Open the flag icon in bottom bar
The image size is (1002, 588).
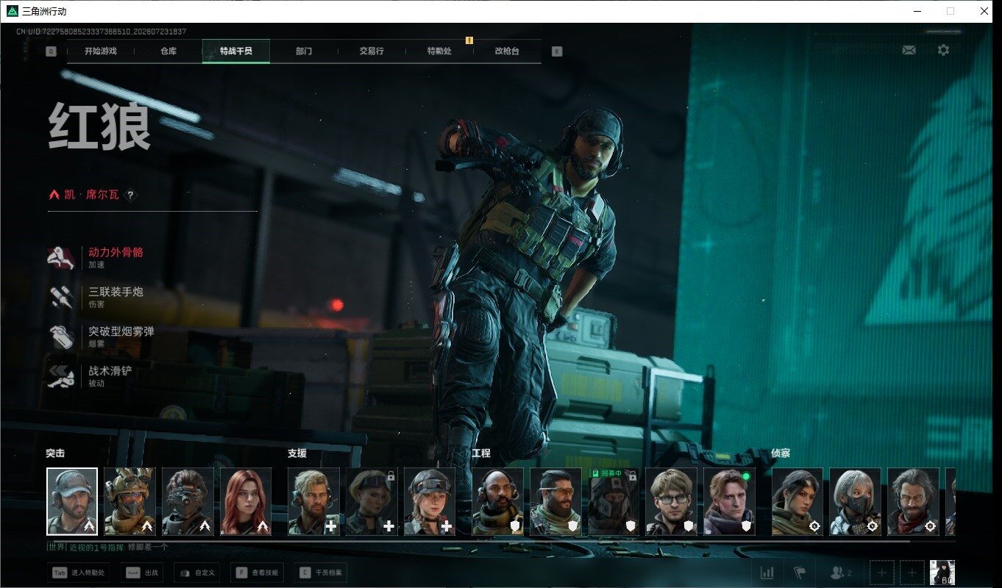800,573
